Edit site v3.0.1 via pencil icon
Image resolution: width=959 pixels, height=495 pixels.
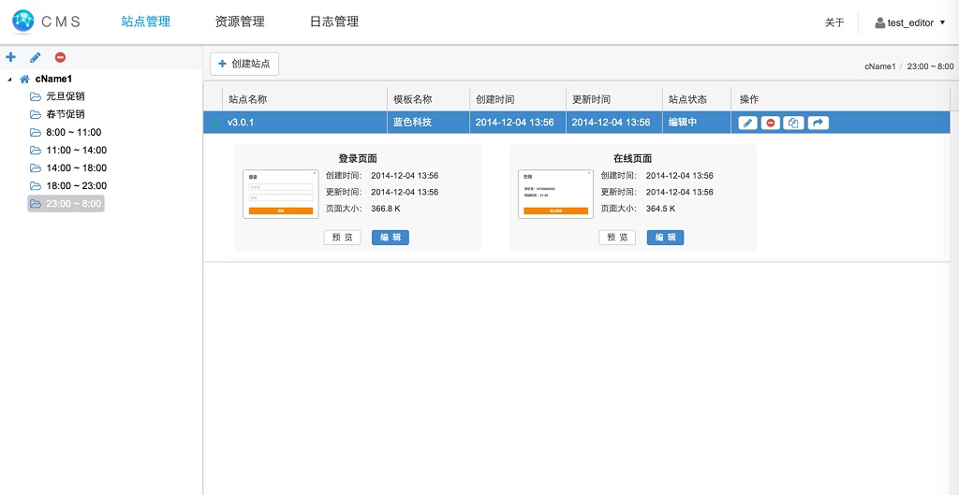(x=747, y=123)
